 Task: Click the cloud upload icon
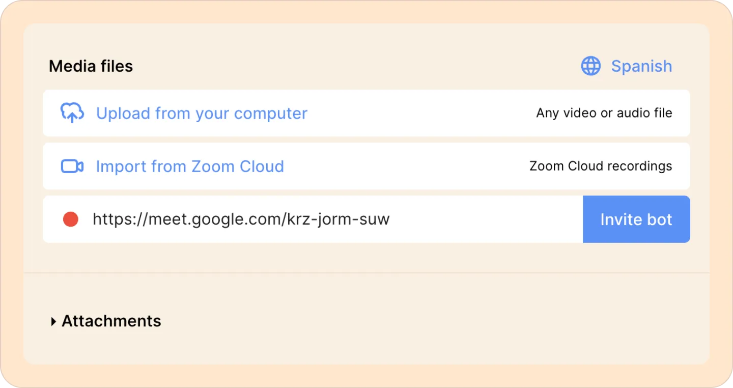pyautogui.click(x=72, y=113)
